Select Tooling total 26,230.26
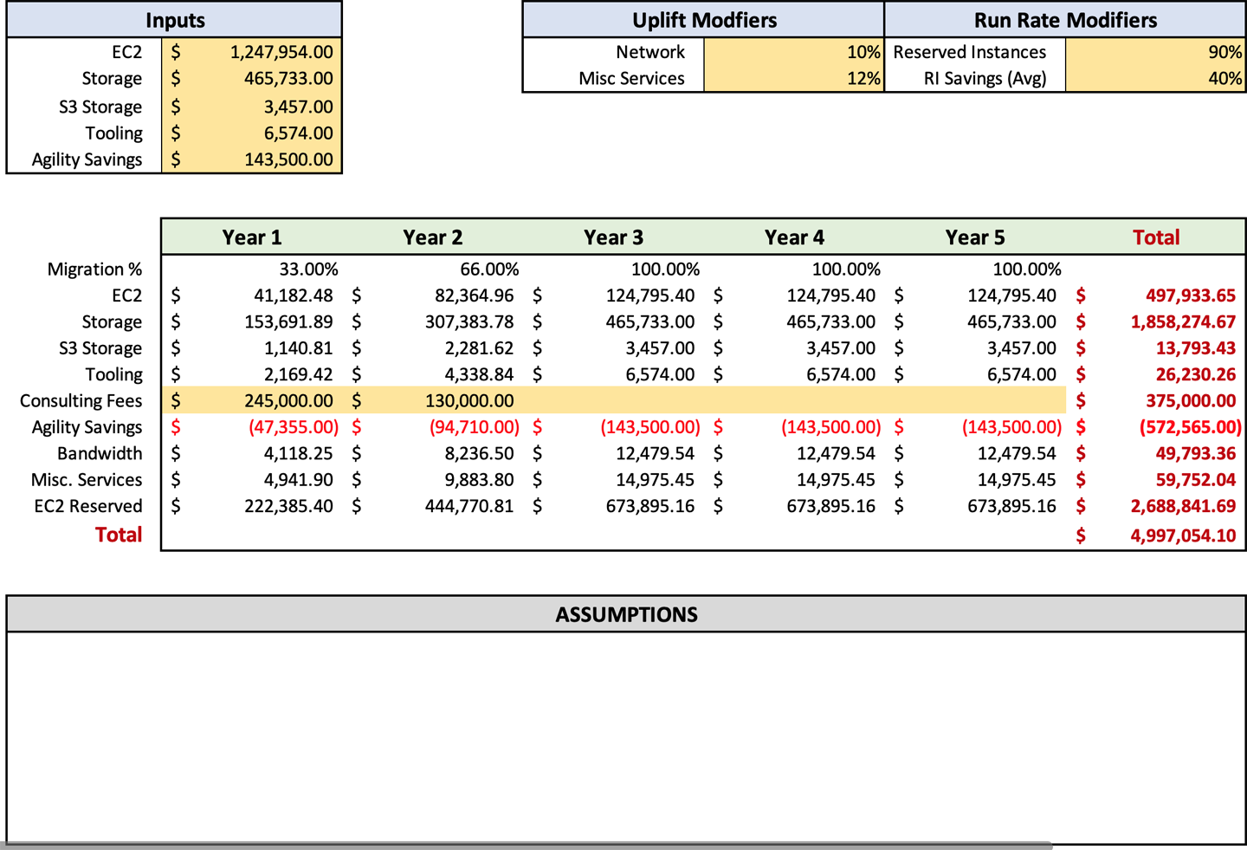 pyautogui.click(x=1195, y=374)
